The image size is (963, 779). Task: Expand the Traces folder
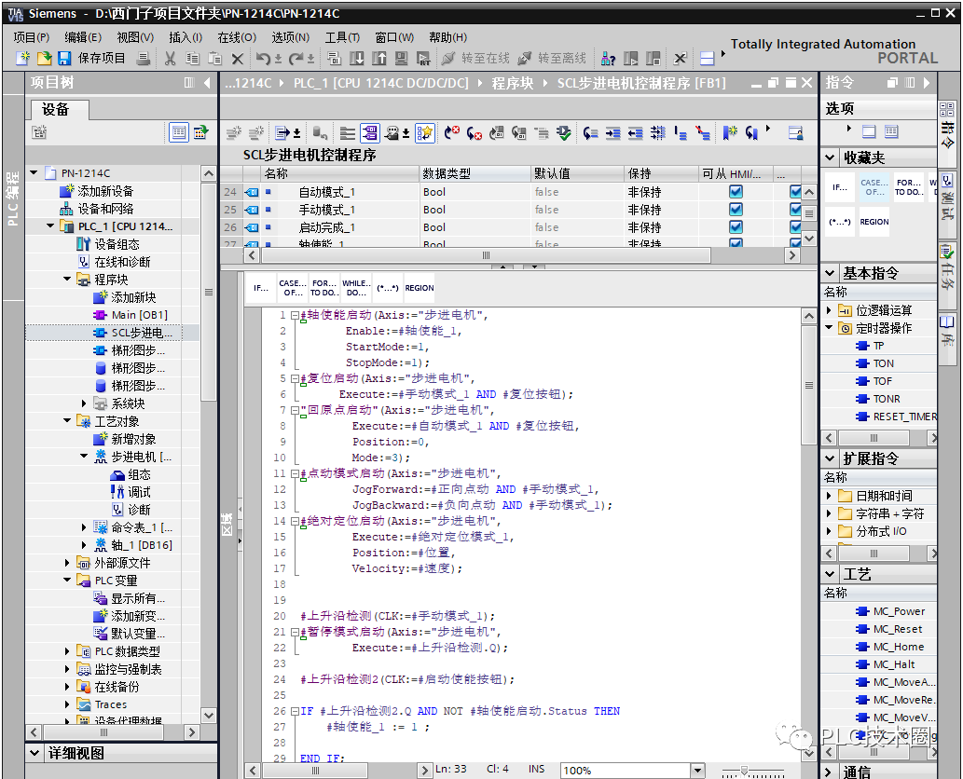pos(67,704)
